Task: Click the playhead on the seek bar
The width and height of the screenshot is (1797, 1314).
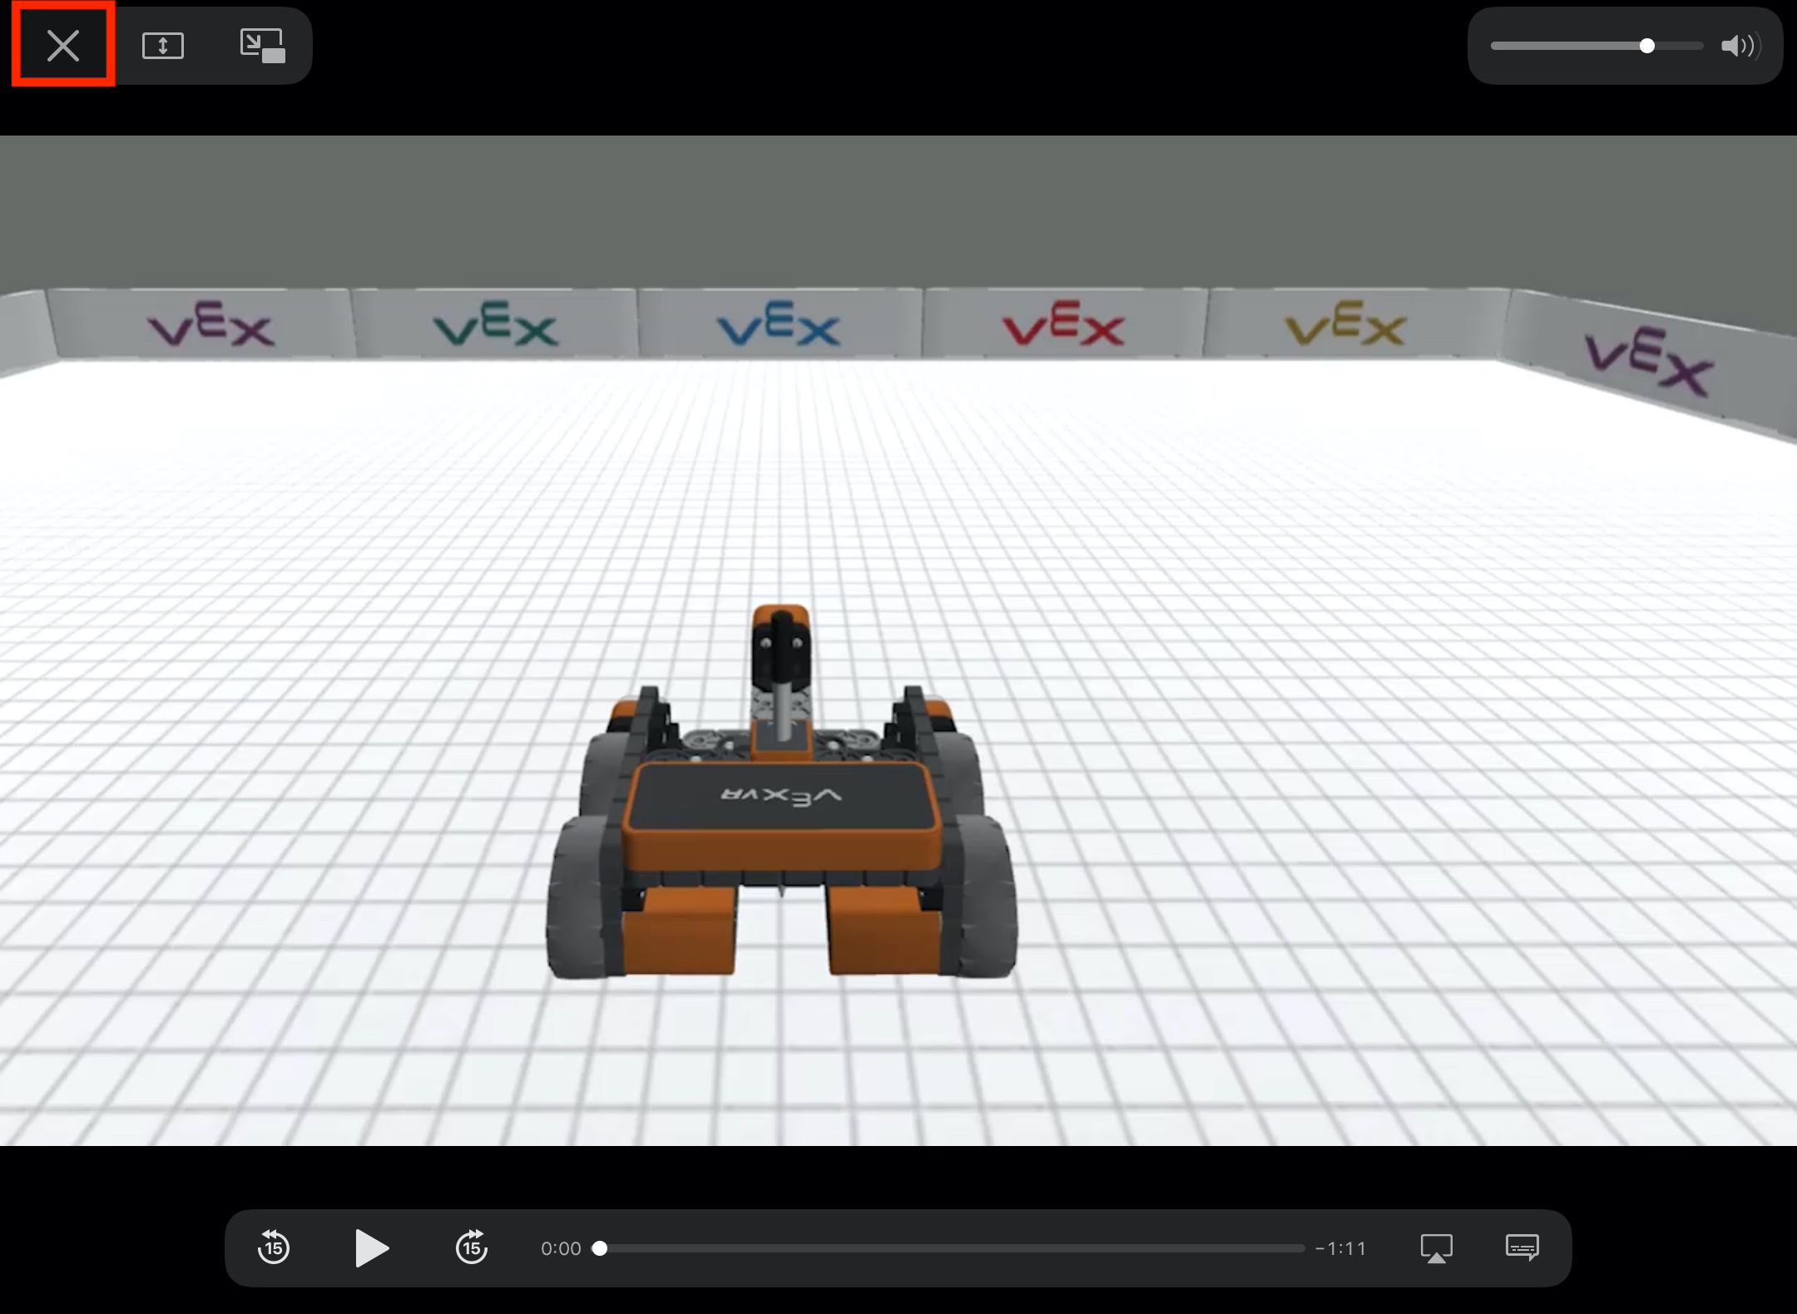Action: [601, 1247]
